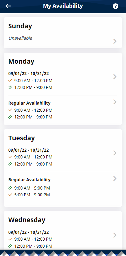126x256 pixels.
Task: Select the Wednesday card heading
Action: 27,220
